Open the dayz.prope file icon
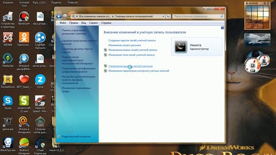This screenshot has width=276, height=155. tap(40, 18)
